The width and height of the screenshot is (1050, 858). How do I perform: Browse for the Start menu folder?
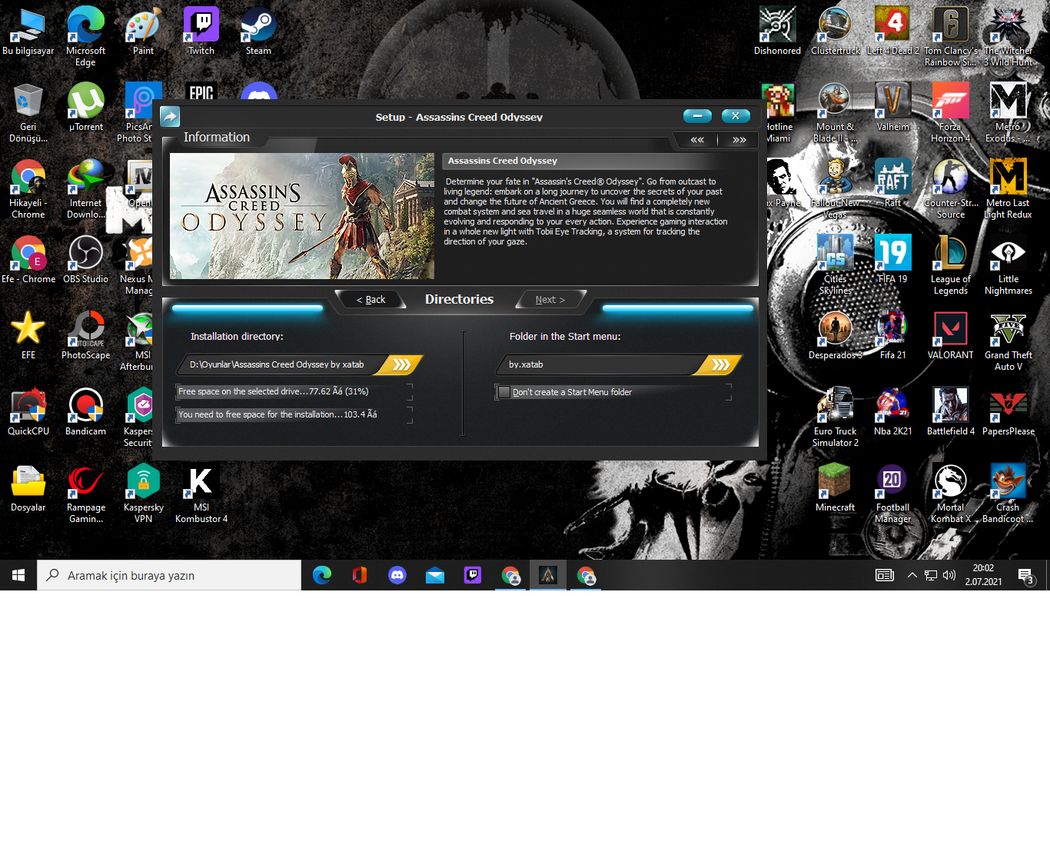pyautogui.click(x=721, y=364)
